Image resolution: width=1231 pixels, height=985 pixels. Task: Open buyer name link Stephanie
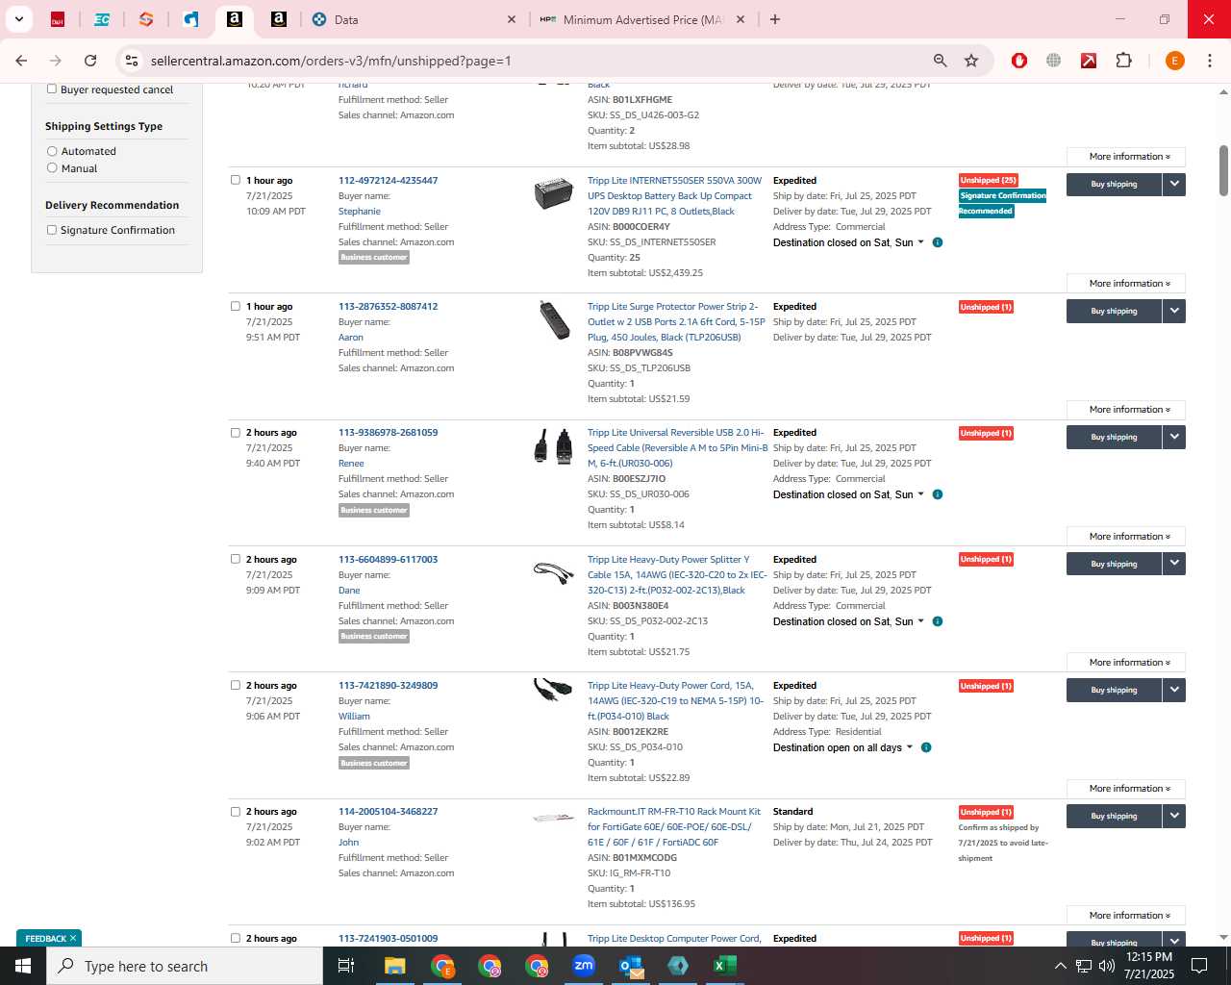click(x=360, y=212)
